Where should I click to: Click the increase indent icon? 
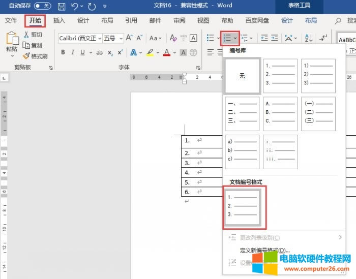coord(275,38)
